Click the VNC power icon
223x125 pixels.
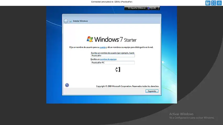pyautogui.click(x=219, y=3)
